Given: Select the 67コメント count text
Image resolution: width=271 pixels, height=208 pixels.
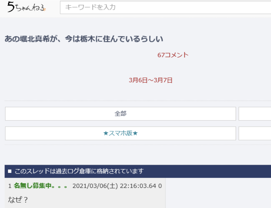Looking at the screenshot, I should point(173,55).
